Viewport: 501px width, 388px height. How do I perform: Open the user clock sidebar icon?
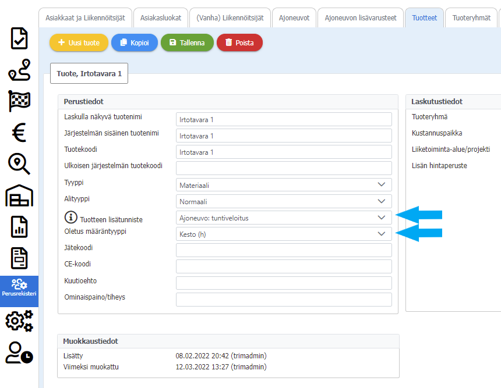pos(19,353)
